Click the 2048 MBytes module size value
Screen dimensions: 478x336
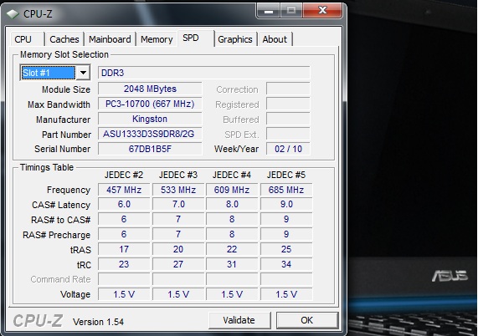click(150, 89)
